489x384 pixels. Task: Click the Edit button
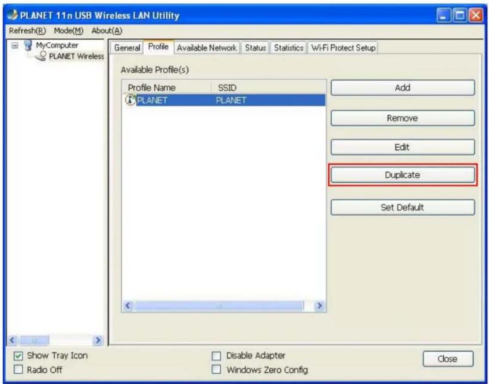(403, 147)
